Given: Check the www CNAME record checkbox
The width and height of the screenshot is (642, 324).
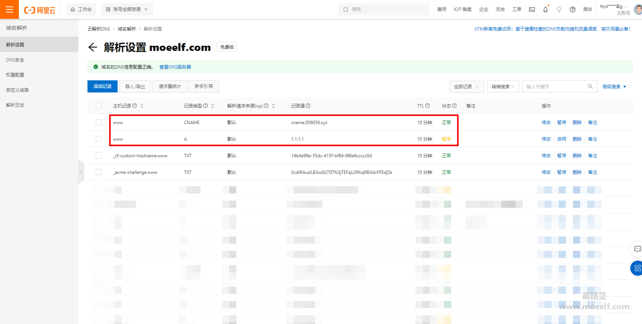Looking at the screenshot, I should click(x=99, y=122).
